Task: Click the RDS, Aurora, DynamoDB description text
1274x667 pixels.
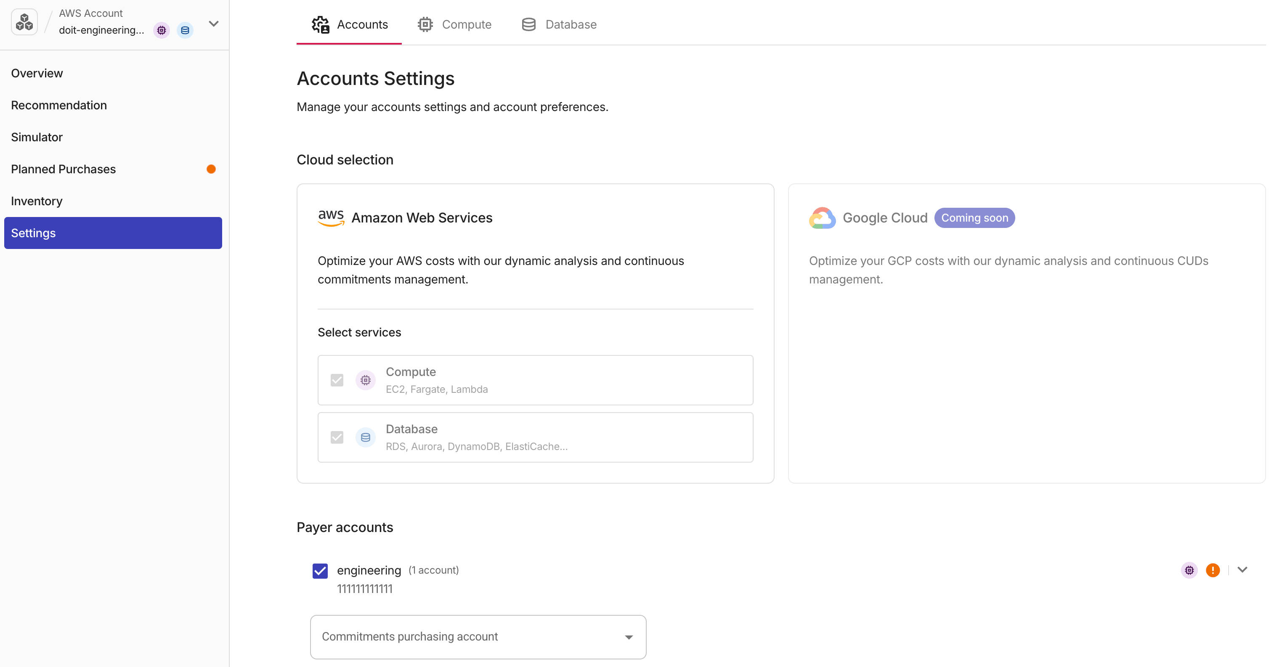Action: [477, 447]
